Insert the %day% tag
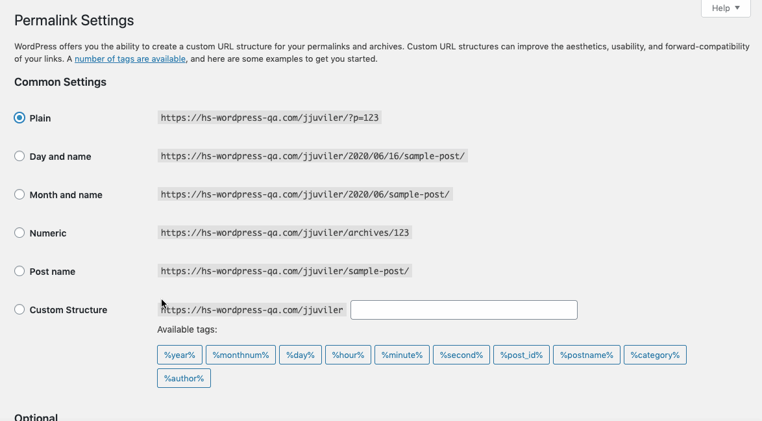Image resolution: width=762 pixels, height=421 pixels. pyautogui.click(x=300, y=355)
